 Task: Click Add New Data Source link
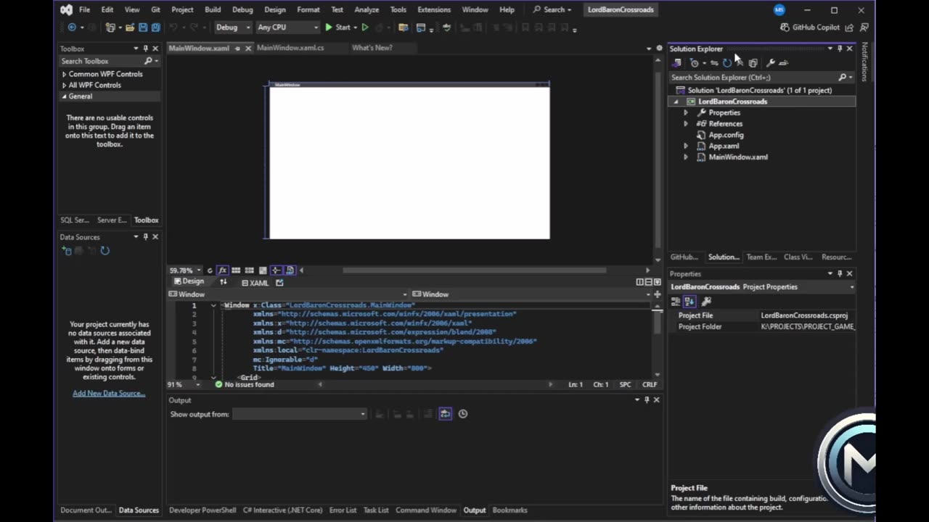109,394
